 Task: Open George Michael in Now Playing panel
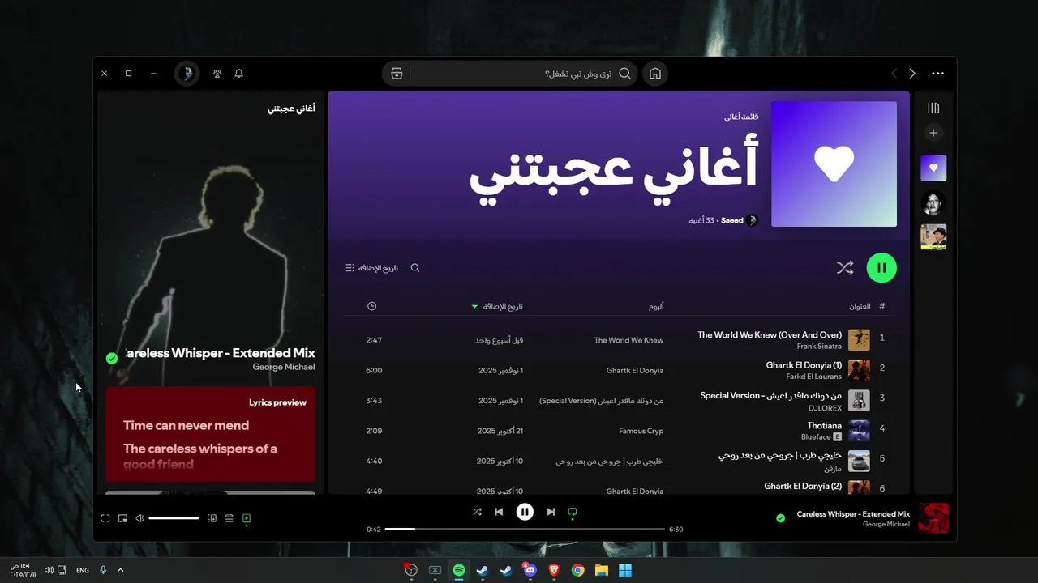coord(284,367)
